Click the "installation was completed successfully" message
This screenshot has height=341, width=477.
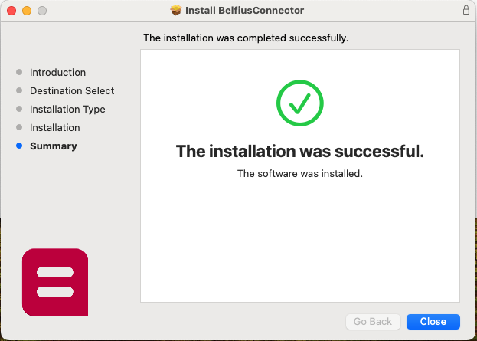[x=246, y=38]
